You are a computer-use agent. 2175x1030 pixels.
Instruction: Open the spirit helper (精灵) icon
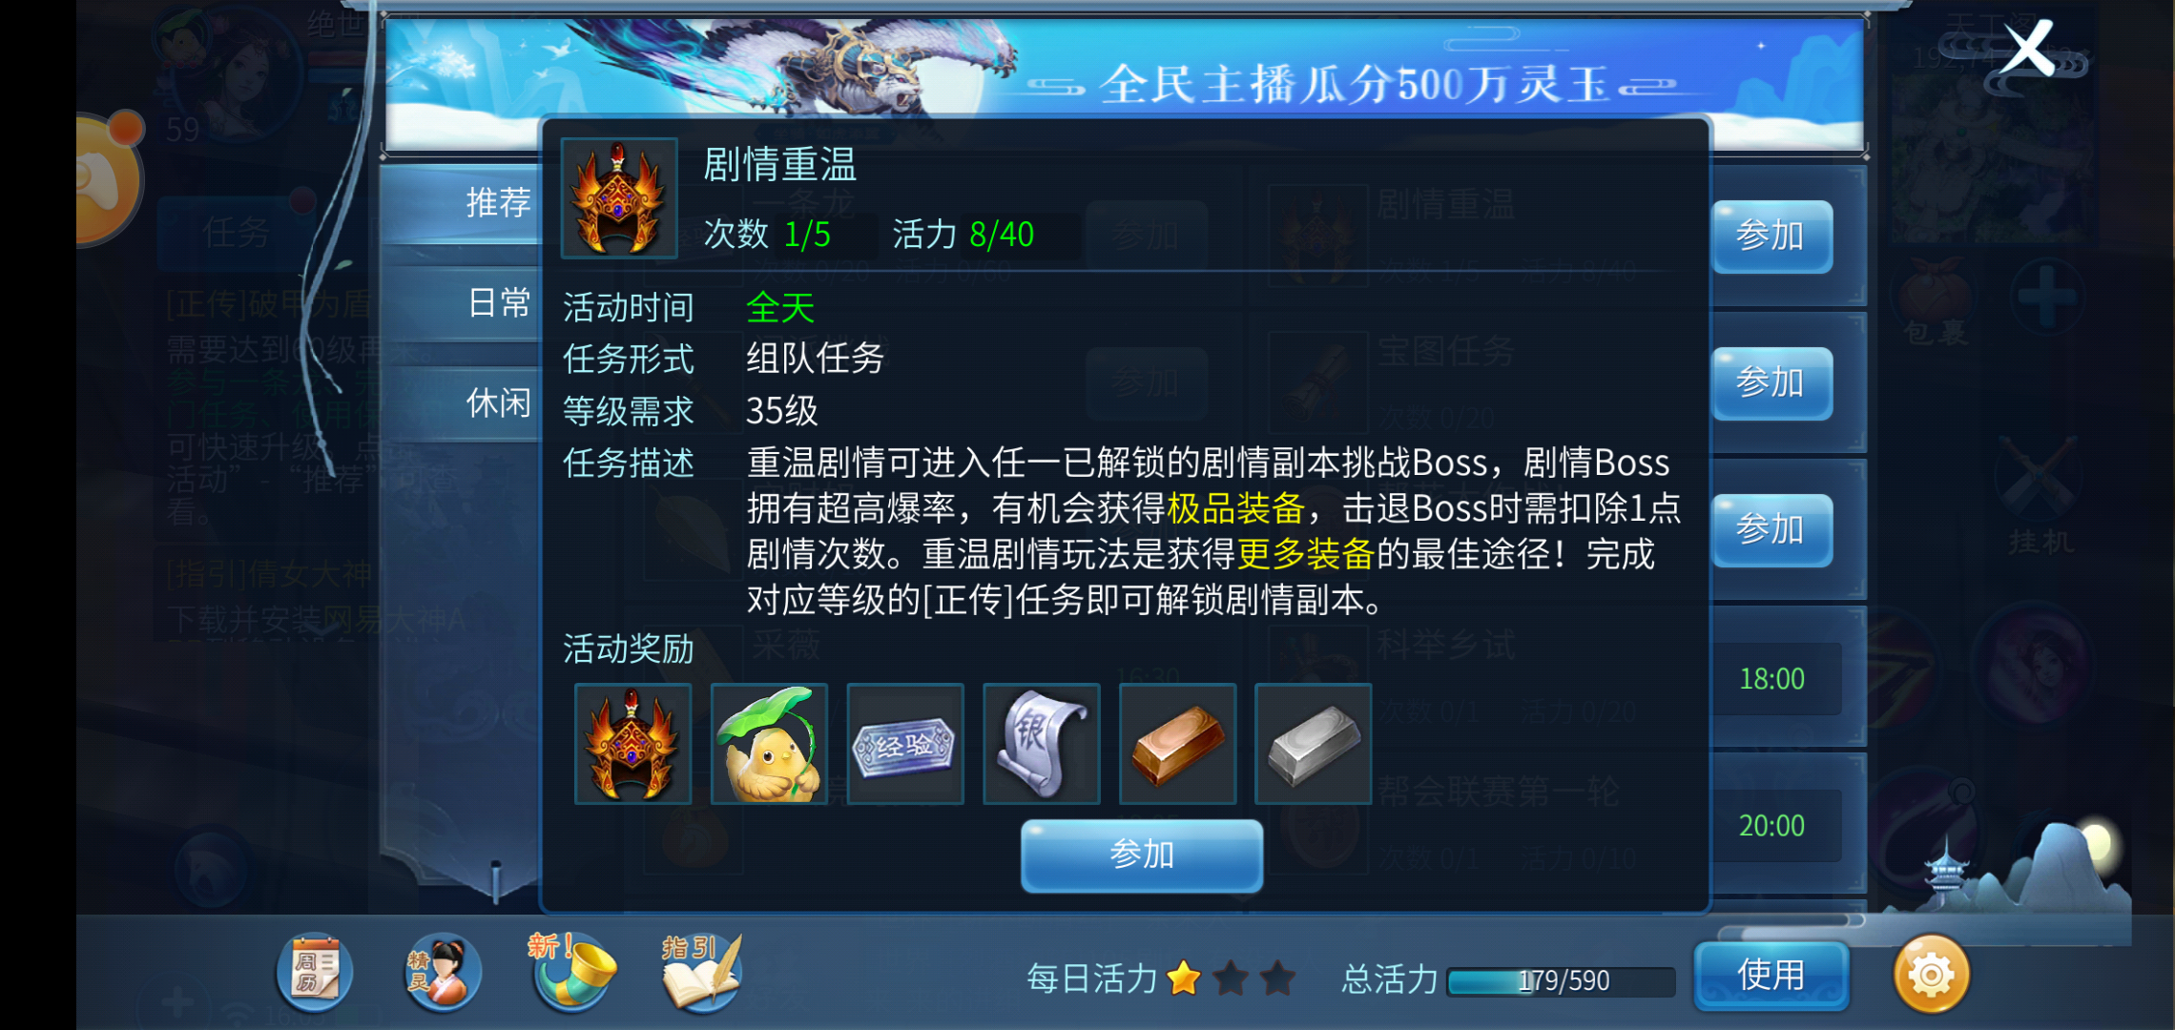(442, 974)
